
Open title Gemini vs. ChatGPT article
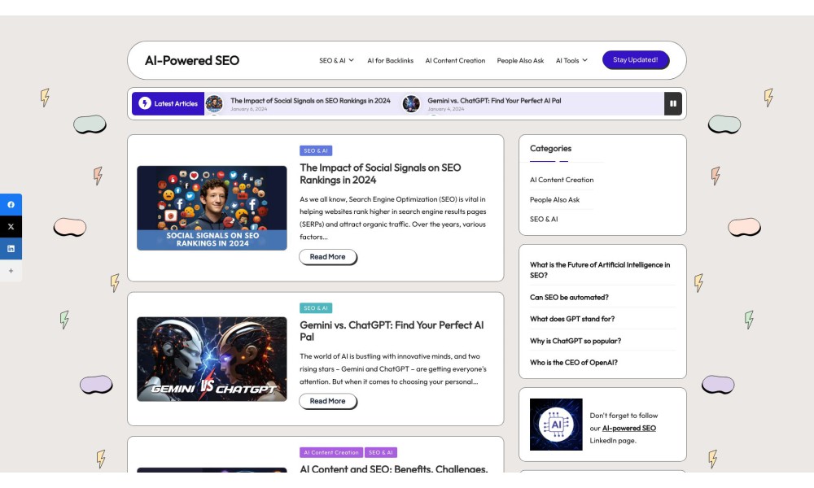[392, 331]
